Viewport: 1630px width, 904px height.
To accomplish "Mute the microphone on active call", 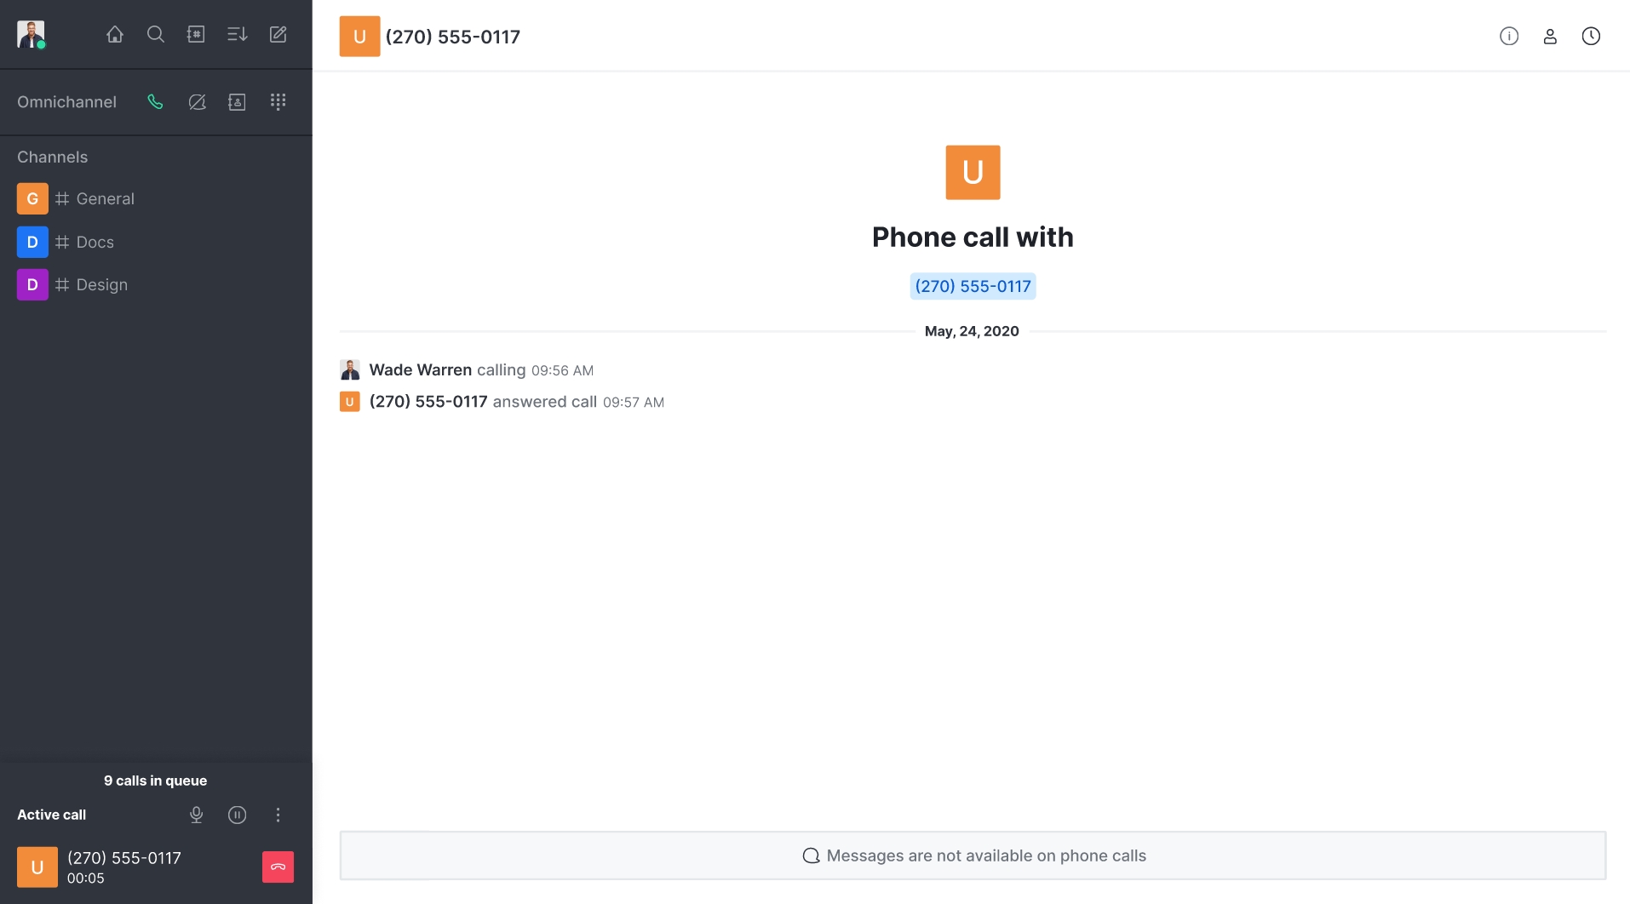I will pos(197,815).
